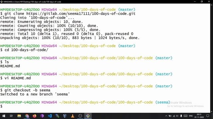The width and height of the screenshot is (213, 119).
Task: Launch Firefox from the taskbar
Action: pyautogui.click(x=35, y=116)
